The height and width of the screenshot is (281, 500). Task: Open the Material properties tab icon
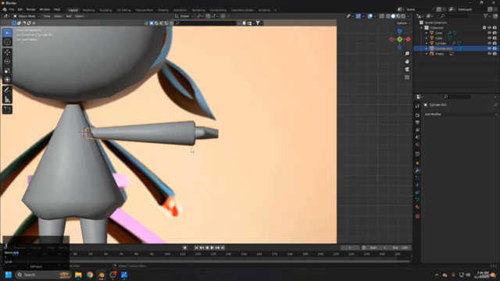tap(417, 207)
